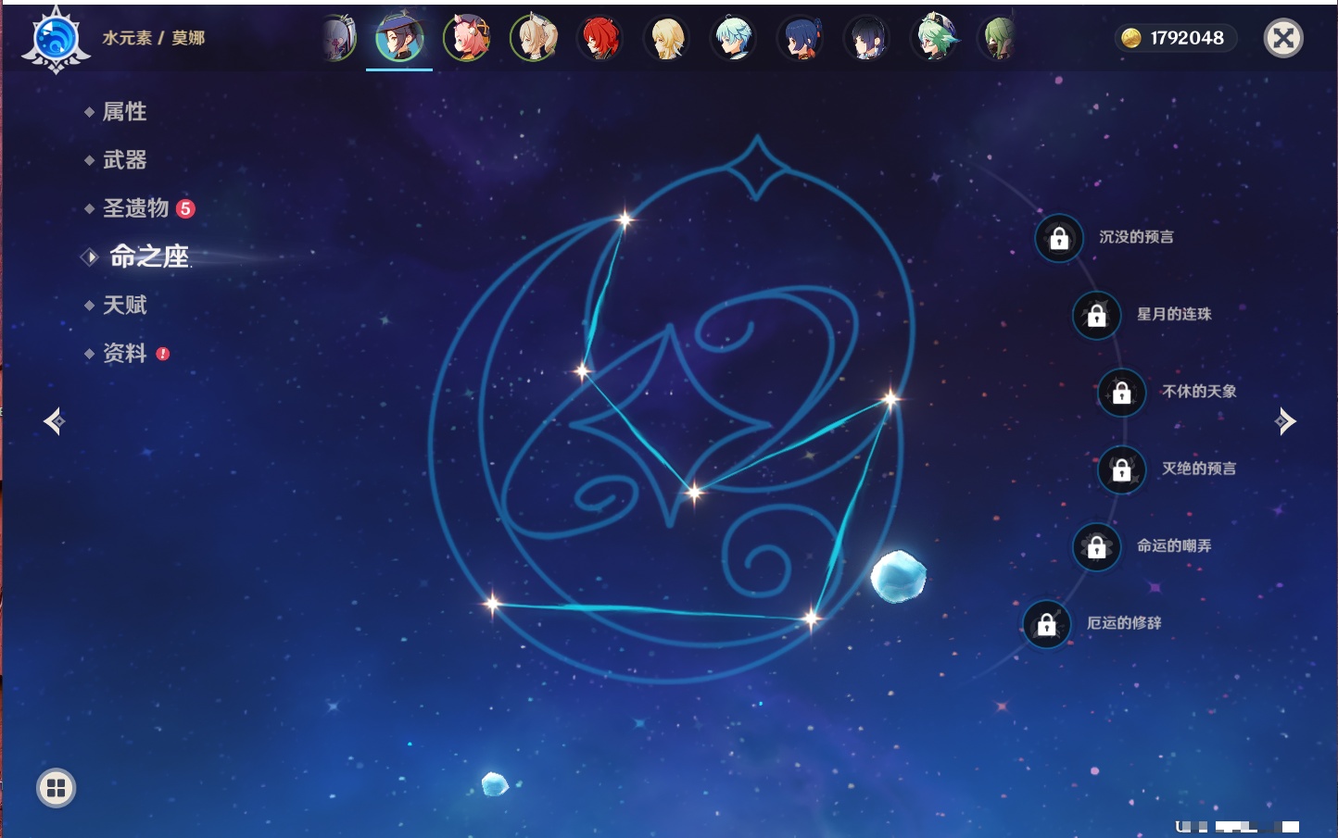
Task: Click the 水元素 / 莫娜 title text
Action: [153, 38]
